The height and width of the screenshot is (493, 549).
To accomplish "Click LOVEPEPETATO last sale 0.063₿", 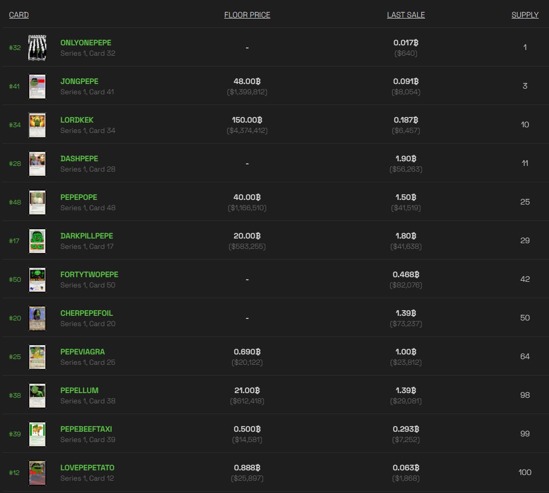I will click(x=406, y=468).
